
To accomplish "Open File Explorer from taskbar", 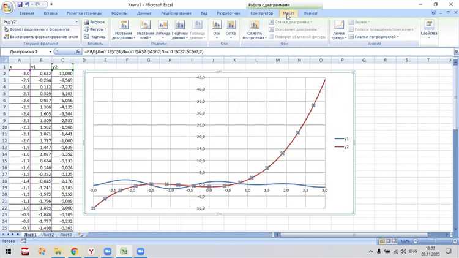I will [x=58, y=251].
